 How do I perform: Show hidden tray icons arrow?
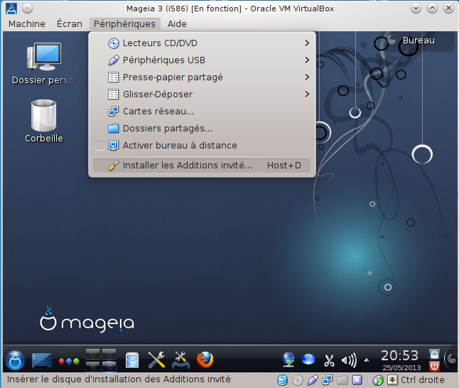point(367,360)
